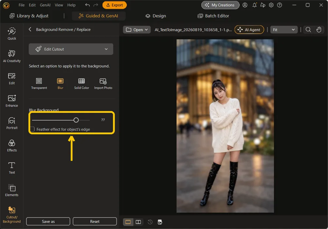
Task: Choose Blur background option
Action: [60, 84]
